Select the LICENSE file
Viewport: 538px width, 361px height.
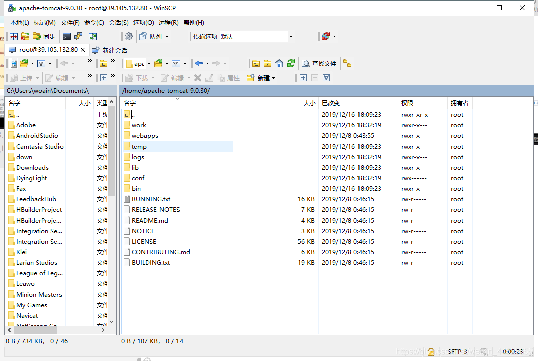point(144,242)
